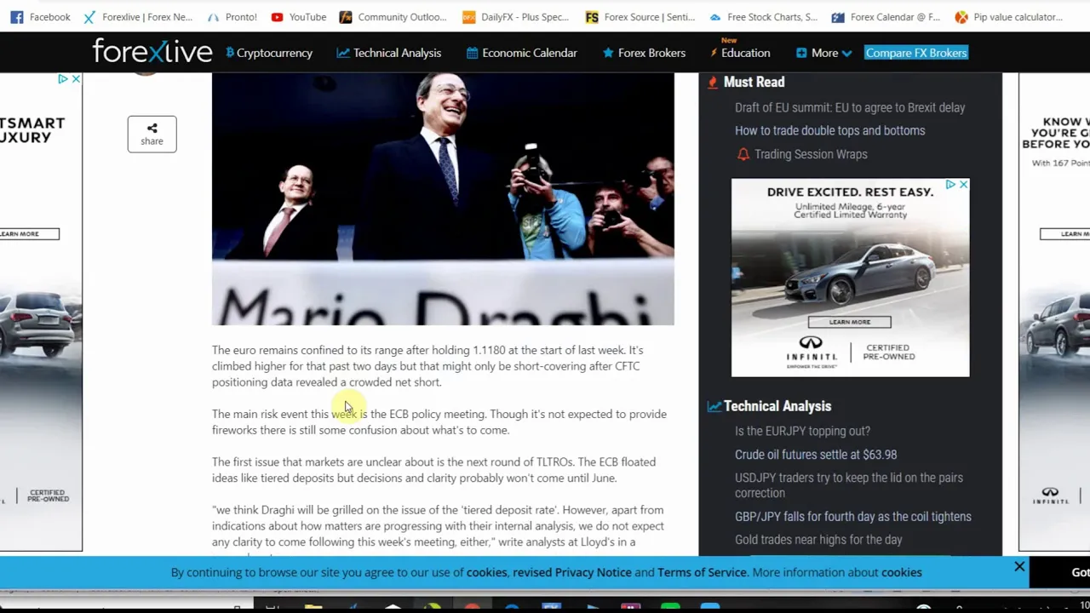Open the Pronto! bookmark
Viewport: 1090px width, 613px height.
[x=232, y=17]
